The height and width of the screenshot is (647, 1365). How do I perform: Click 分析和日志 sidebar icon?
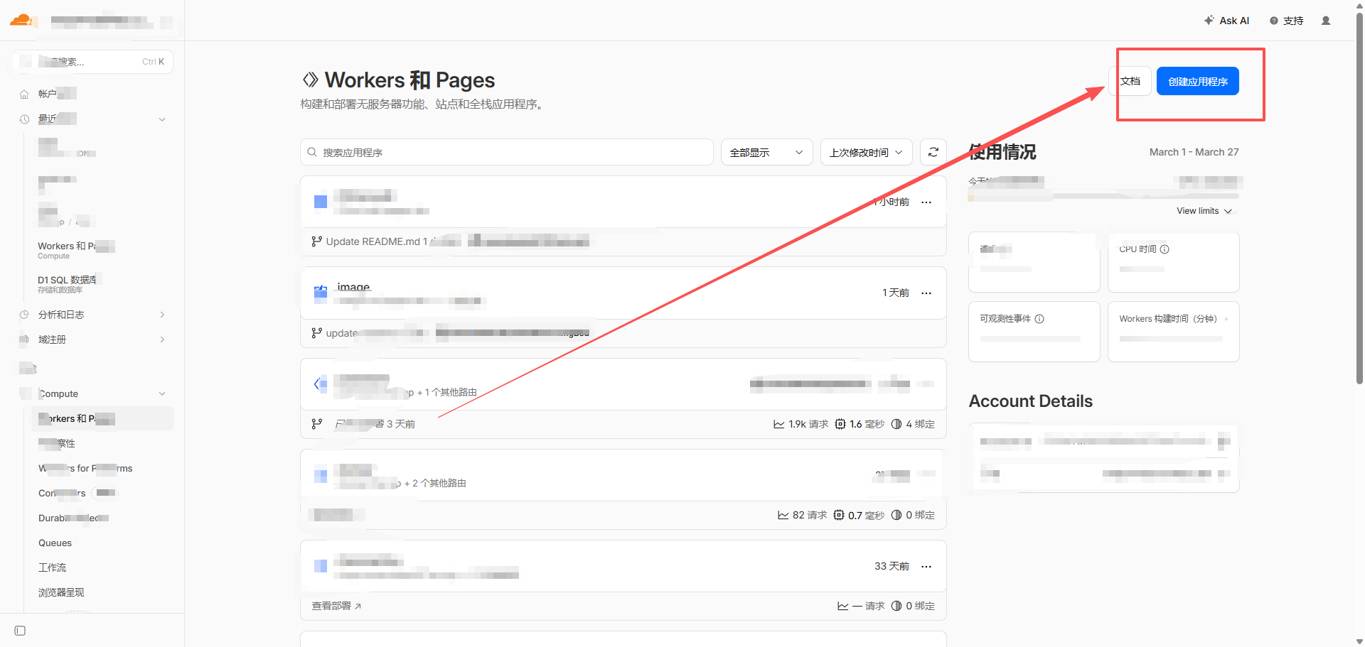[x=24, y=315]
